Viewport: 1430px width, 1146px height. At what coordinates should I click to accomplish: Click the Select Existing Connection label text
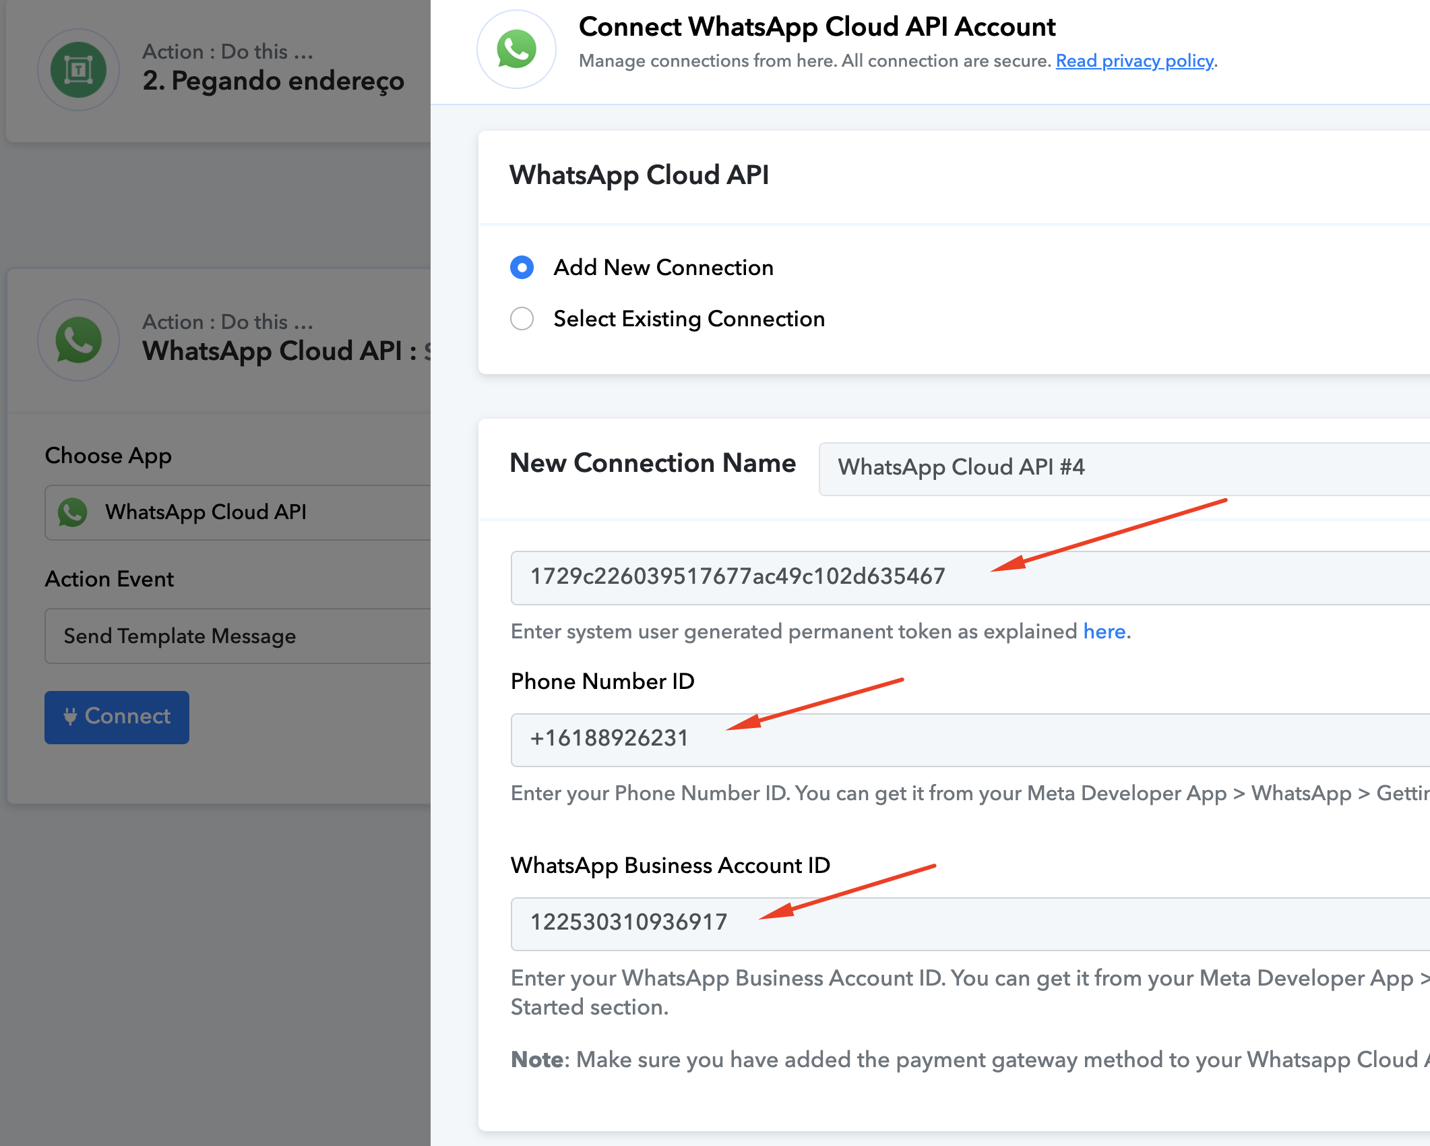[689, 318]
